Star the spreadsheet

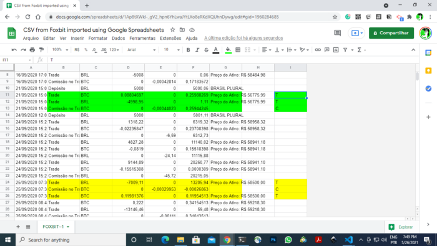coord(172,30)
